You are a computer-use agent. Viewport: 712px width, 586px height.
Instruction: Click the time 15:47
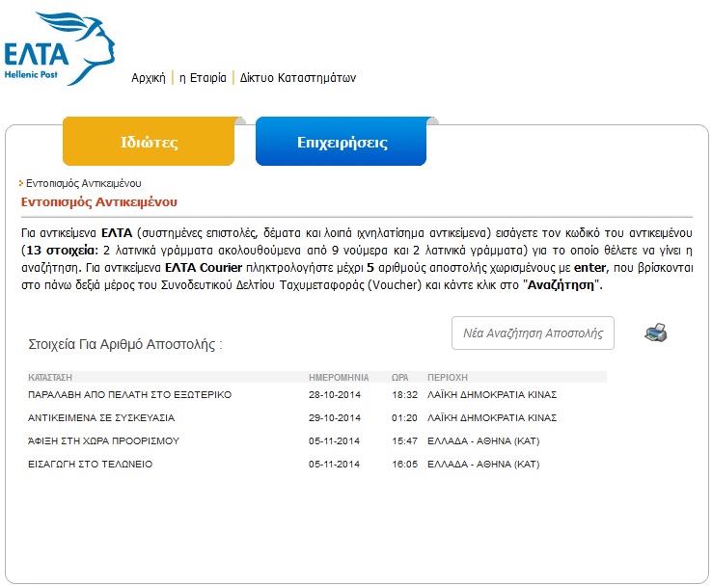pyautogui.click(x=404, y=440)
